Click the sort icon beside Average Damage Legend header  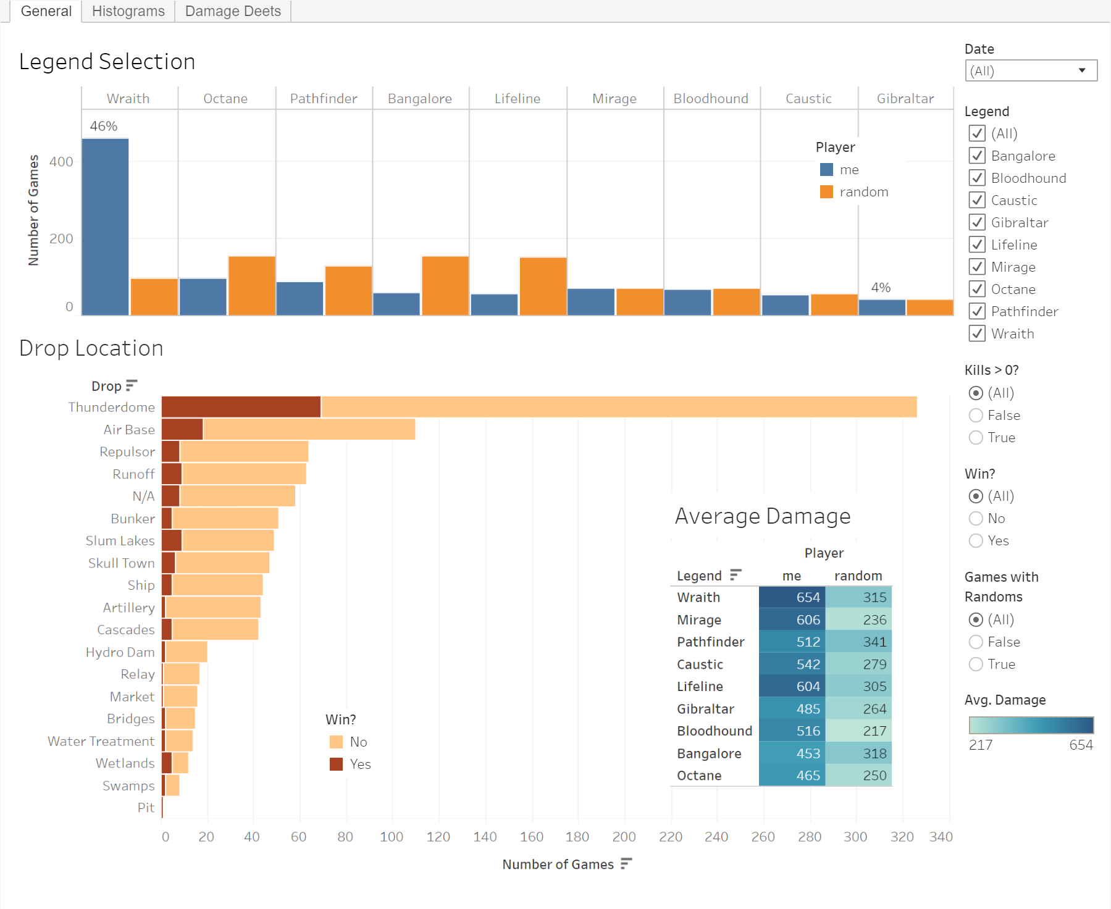[x=735, y=575]
